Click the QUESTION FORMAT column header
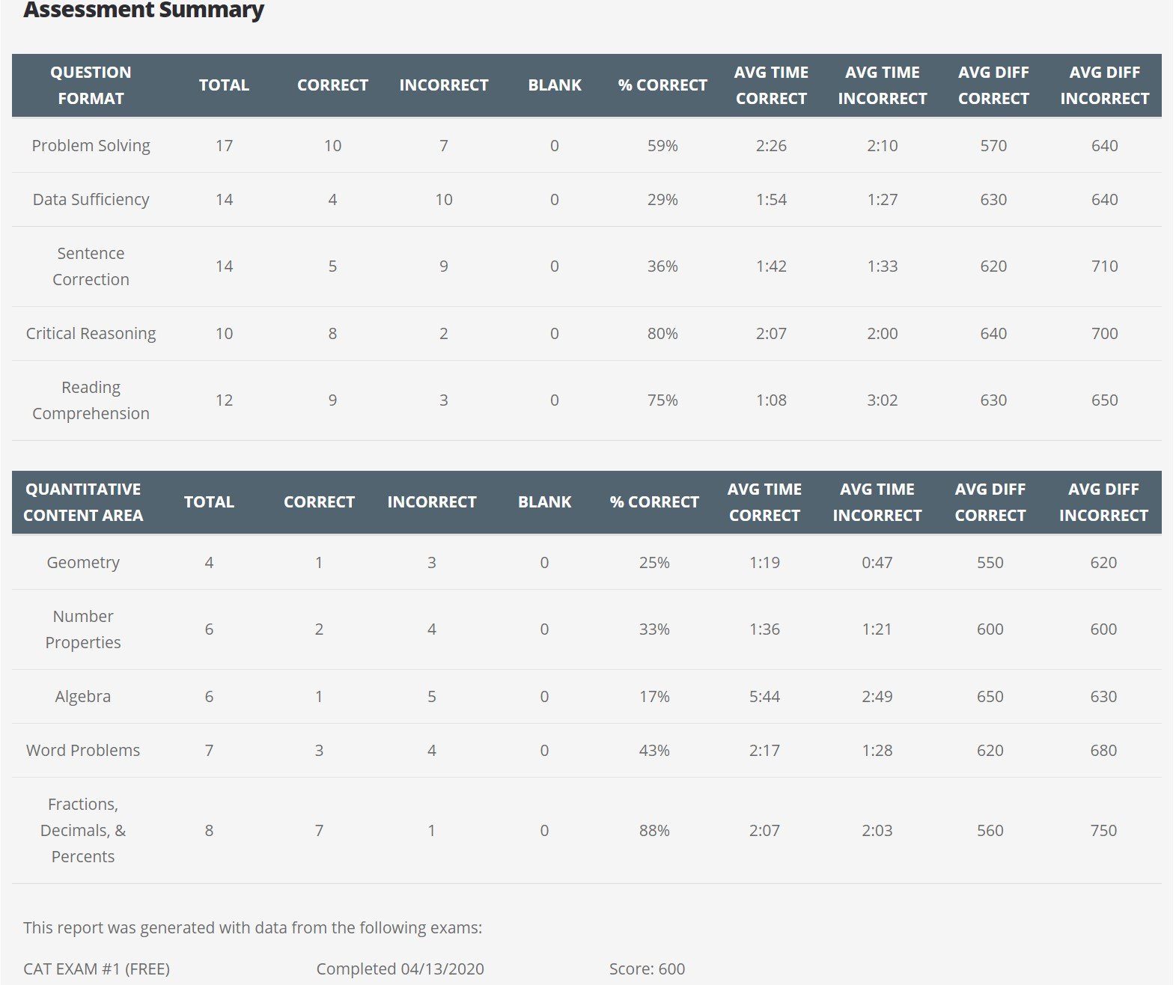The width and height of the screenshot is (1176, 985). click(91, 85)
